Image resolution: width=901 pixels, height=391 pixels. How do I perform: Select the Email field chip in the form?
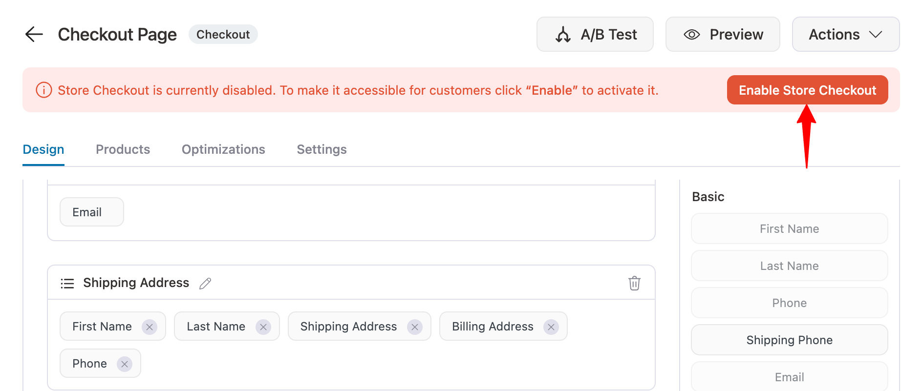92,212
